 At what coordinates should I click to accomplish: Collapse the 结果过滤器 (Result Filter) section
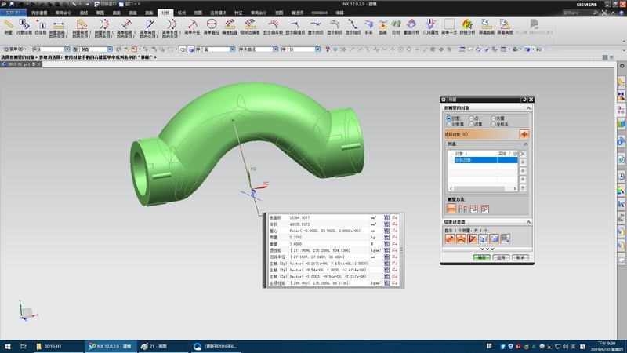pyautogui.click(x=530, y=222)
